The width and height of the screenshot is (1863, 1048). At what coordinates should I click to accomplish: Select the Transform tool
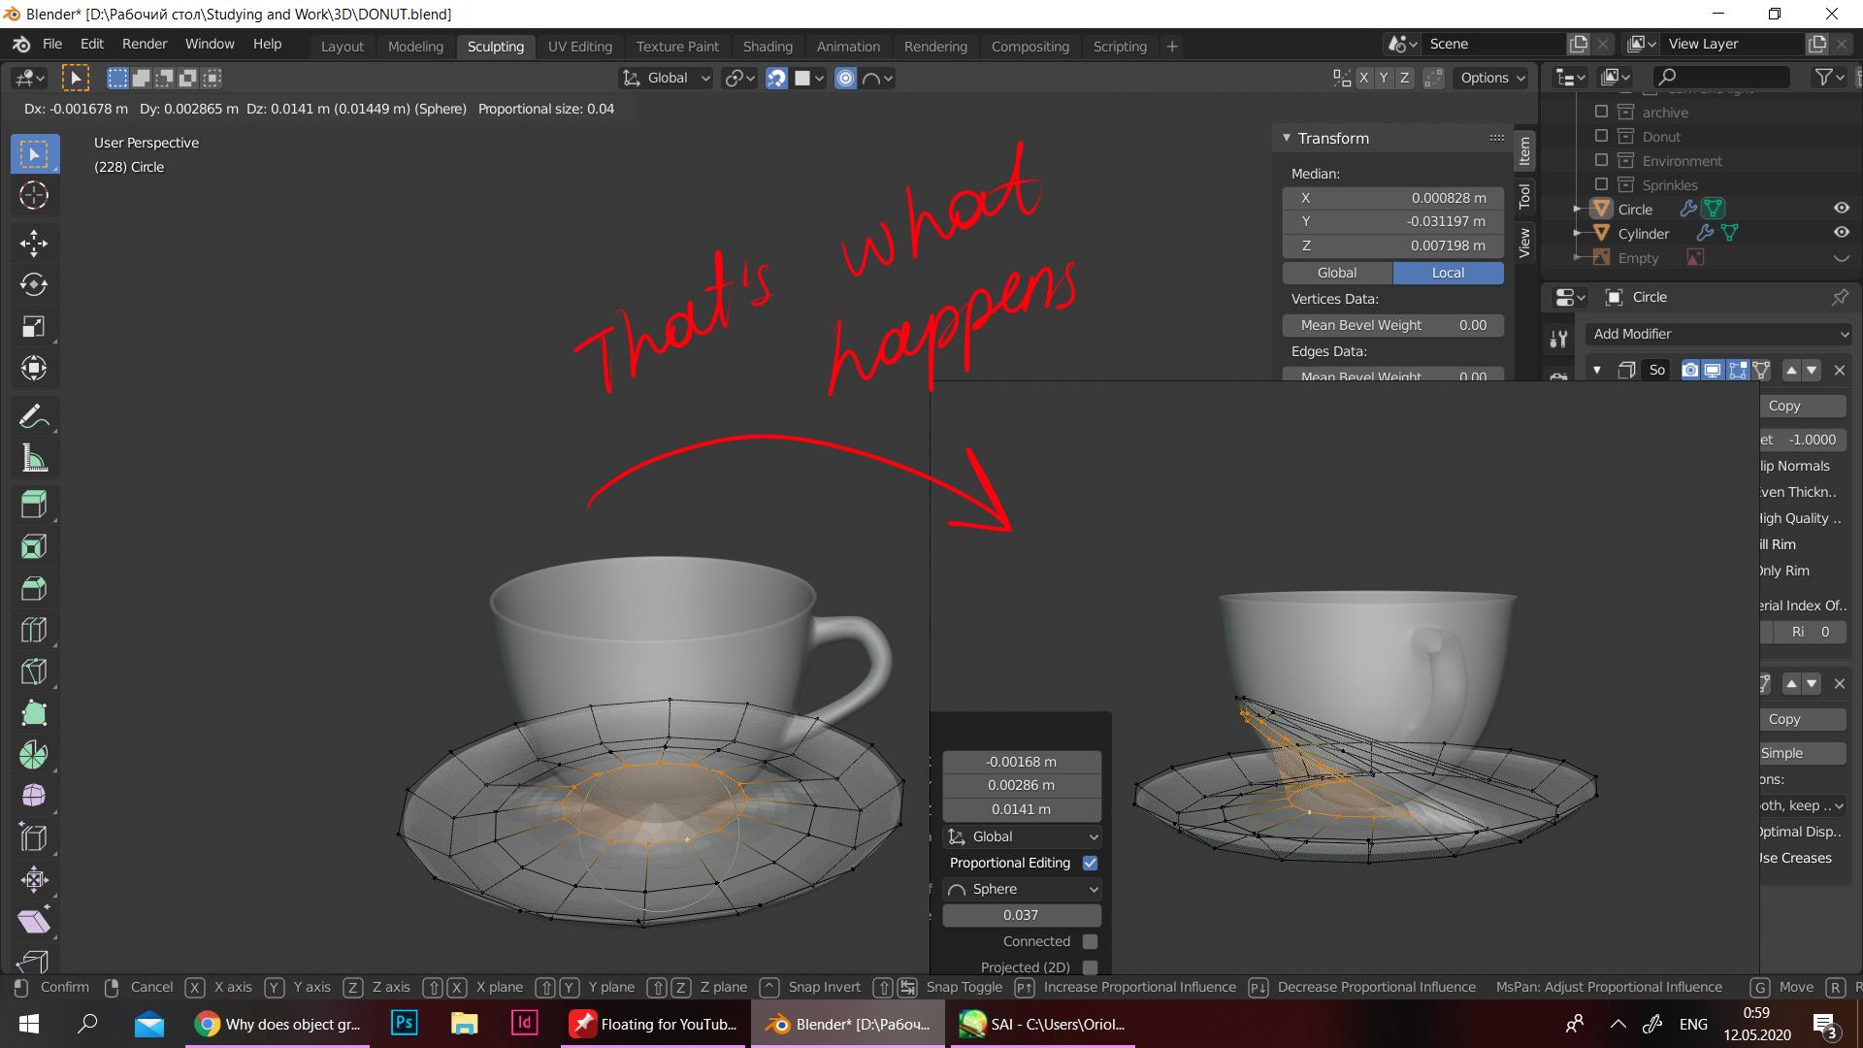click(34, 368)
